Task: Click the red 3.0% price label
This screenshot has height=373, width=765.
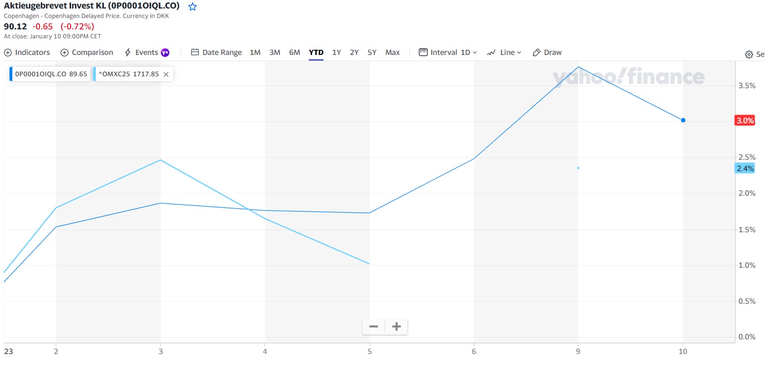Action: (x=745, y=121)
